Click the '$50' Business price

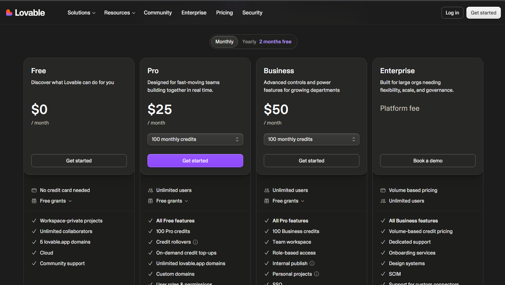276,109
